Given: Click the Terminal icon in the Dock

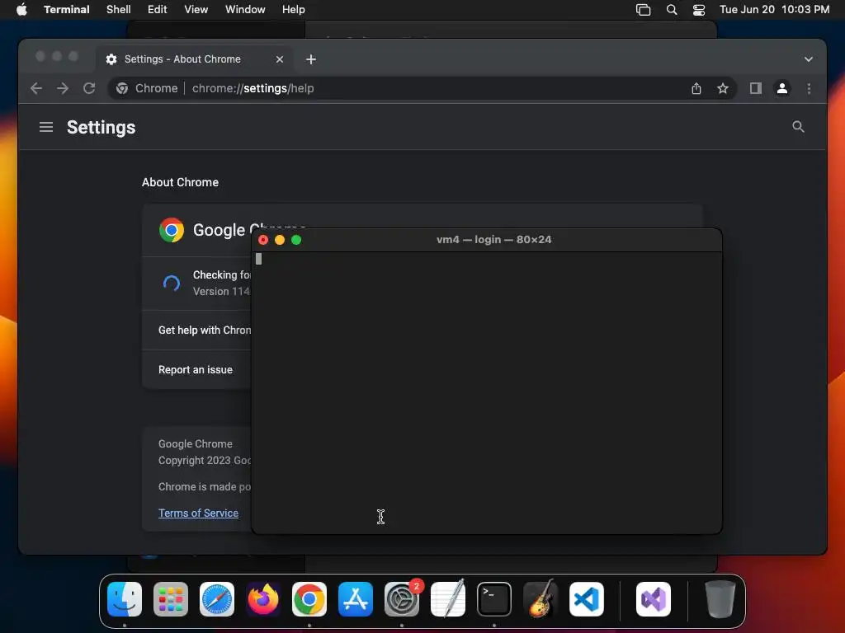Looking at the screenshot, I should (494, 599).
